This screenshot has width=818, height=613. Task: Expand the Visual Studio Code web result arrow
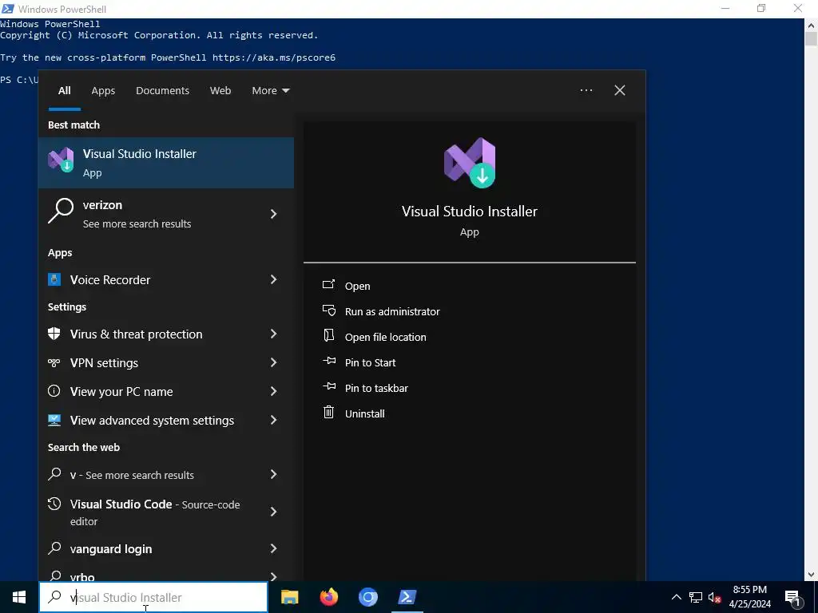pyautogui.click(x=273, y=512)
